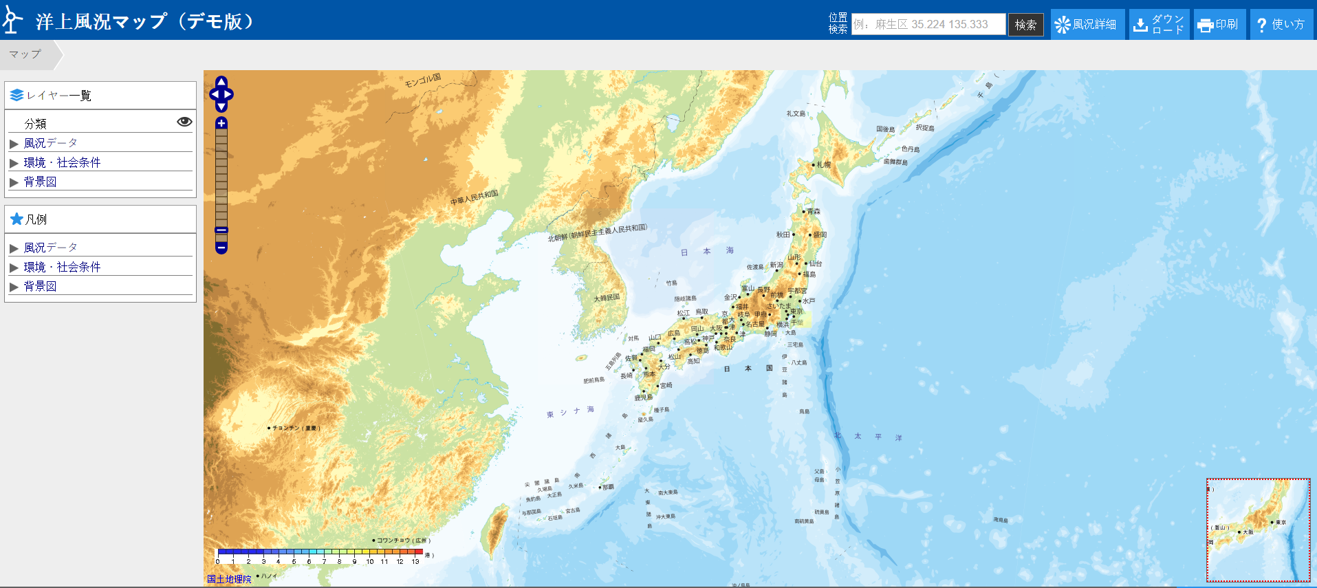Pan the map down with the arrow control
The width and height of the screenshot is (1317, 588).
click(221, 107)
